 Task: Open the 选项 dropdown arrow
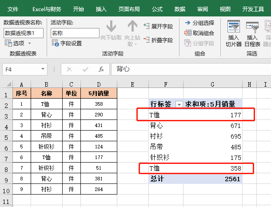point(30,43)
